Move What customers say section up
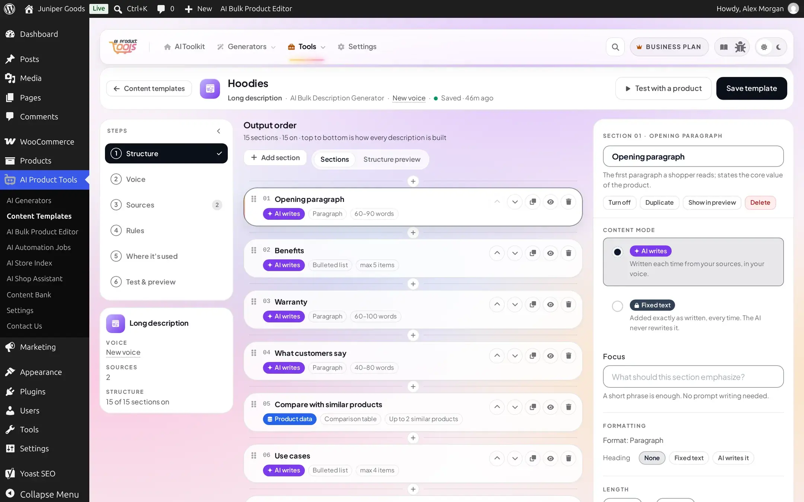Viewport: 804px width, 502px height. (497, 356)
